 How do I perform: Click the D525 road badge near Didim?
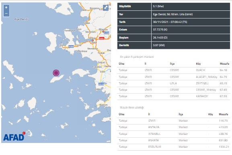pos(101,84)
